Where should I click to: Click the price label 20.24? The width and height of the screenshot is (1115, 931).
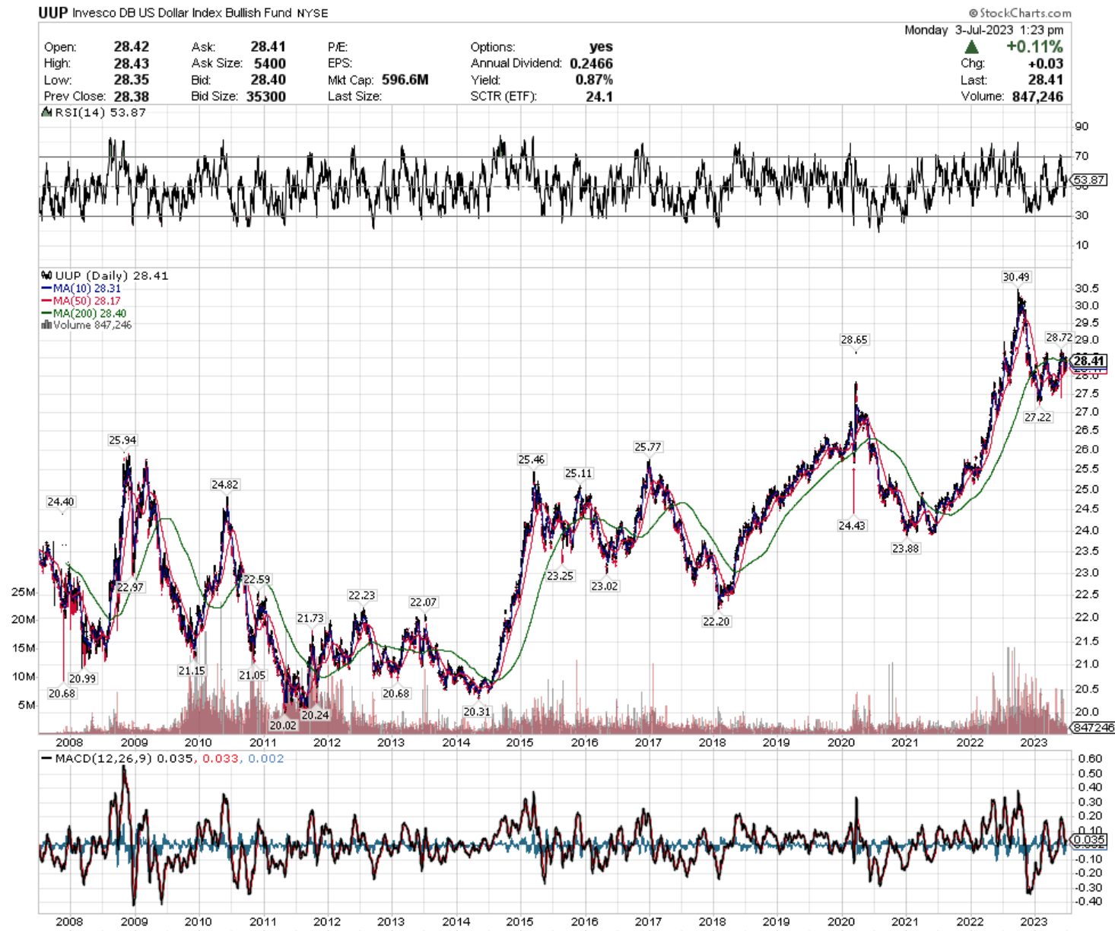[315, 714]
